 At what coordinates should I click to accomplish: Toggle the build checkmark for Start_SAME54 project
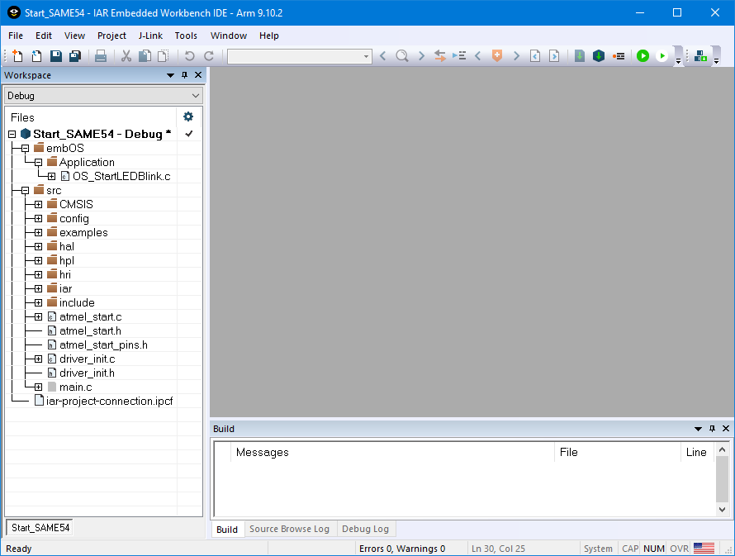(x=188, y=134)
